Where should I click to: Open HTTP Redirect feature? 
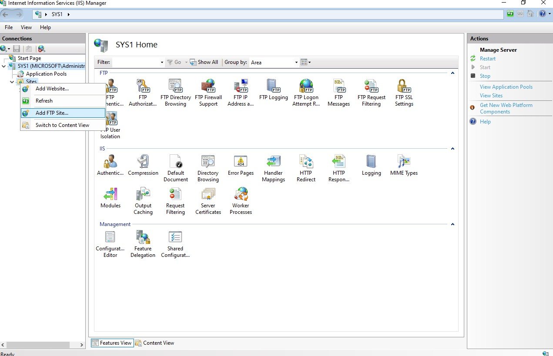click(x=306, y=168)
